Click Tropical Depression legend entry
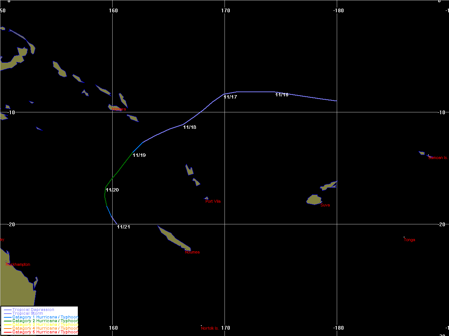This screenshot has width=449, height=336. (x=33, y=309)
